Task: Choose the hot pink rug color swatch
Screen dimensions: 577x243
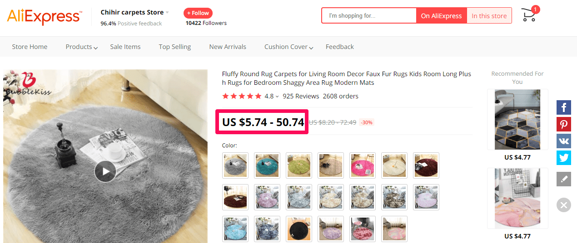Action: [x=363, y=165]
